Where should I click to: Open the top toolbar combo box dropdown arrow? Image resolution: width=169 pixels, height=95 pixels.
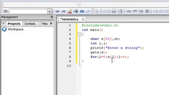(x=77, y=5)
